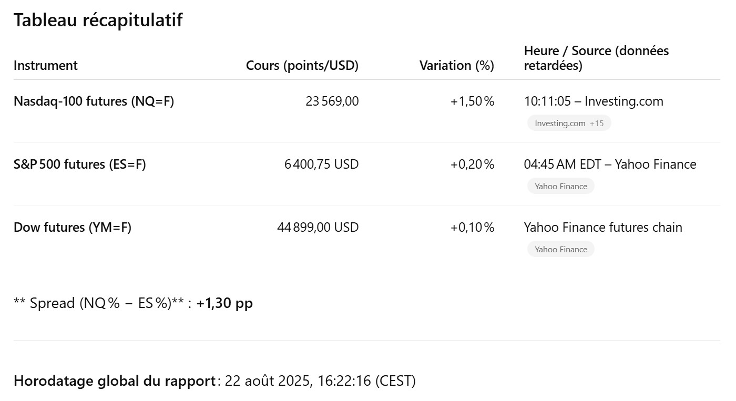This screenshot has height=401, width=736.
Task: Open Yahoo Finance chip in Dow futures row
Action: pyautogui.click(x=560, y=250)
